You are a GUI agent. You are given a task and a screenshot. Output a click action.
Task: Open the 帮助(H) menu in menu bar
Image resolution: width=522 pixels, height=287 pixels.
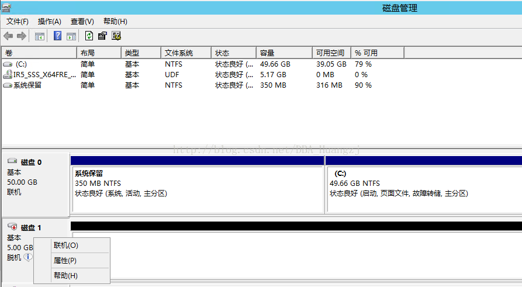[x=115, y=22]
